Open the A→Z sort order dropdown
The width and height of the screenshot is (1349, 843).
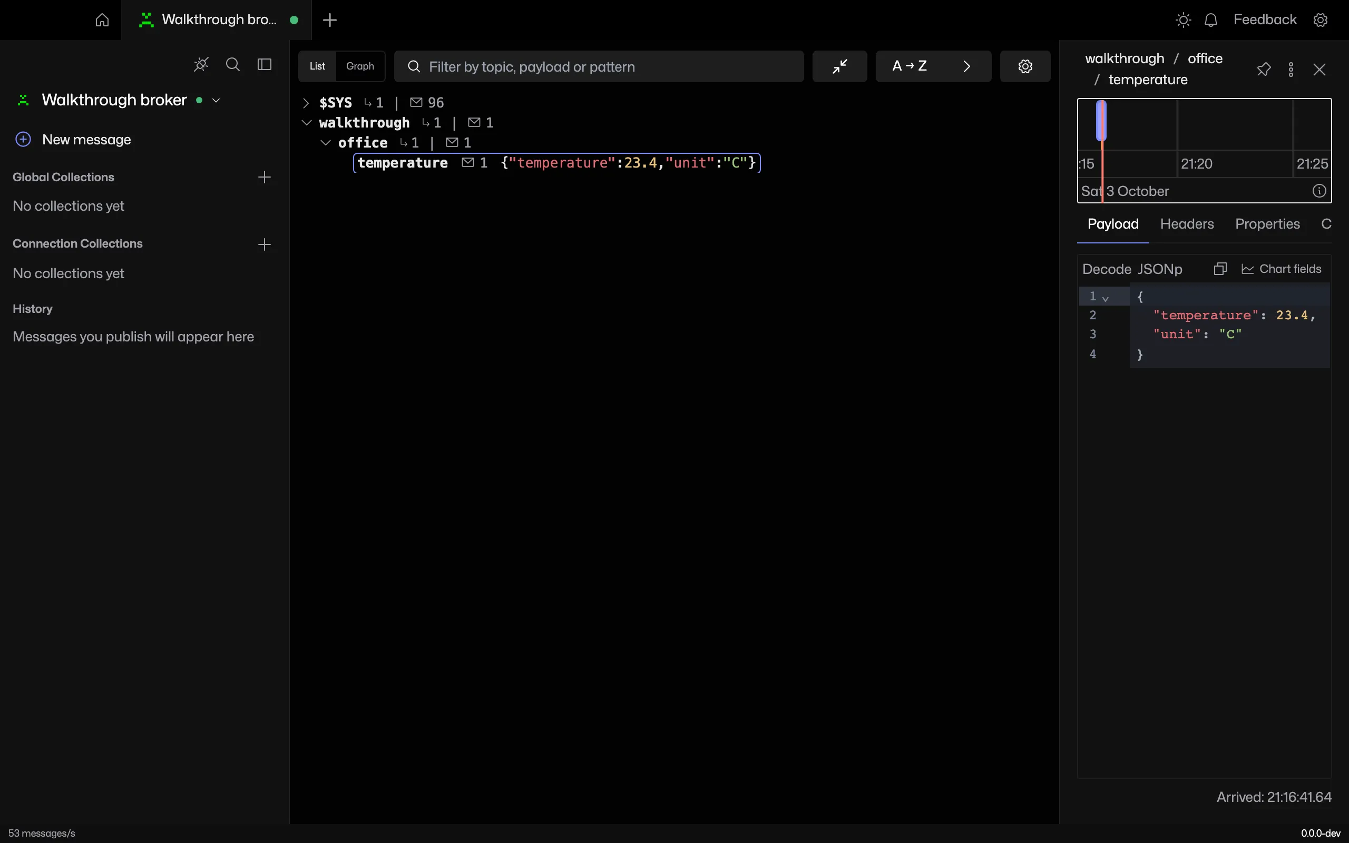pyautogui.click(x=933, y=66)
